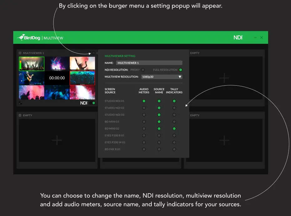Select FULL RESOLUTION for NDI resolution
Image resolution: width=291 pixels, height=216 pixels.
(181, 70)
